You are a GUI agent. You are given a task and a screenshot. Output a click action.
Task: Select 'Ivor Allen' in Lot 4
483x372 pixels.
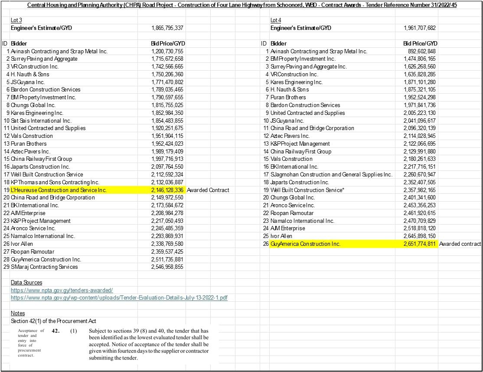tap(281, 236)
